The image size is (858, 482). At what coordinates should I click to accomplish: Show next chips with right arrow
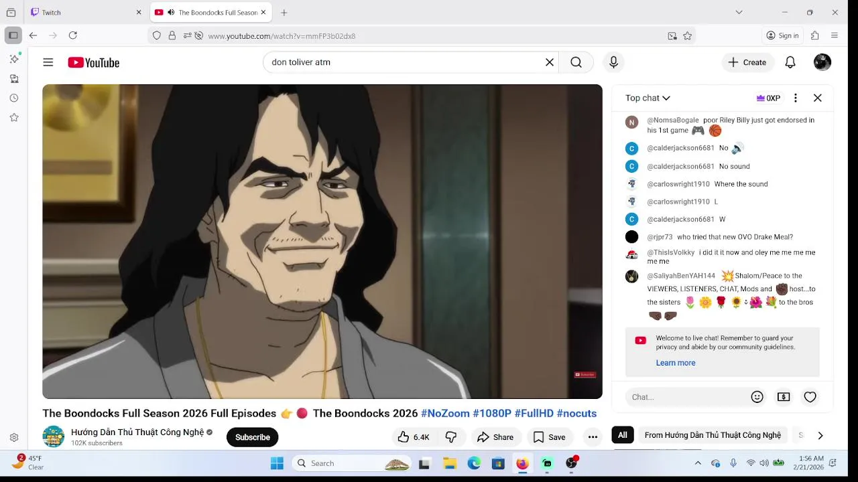820,435
